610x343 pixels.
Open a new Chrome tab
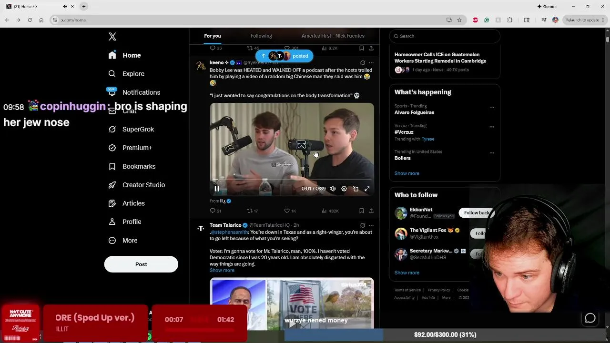pyautogui.click(x=84, y=6)
